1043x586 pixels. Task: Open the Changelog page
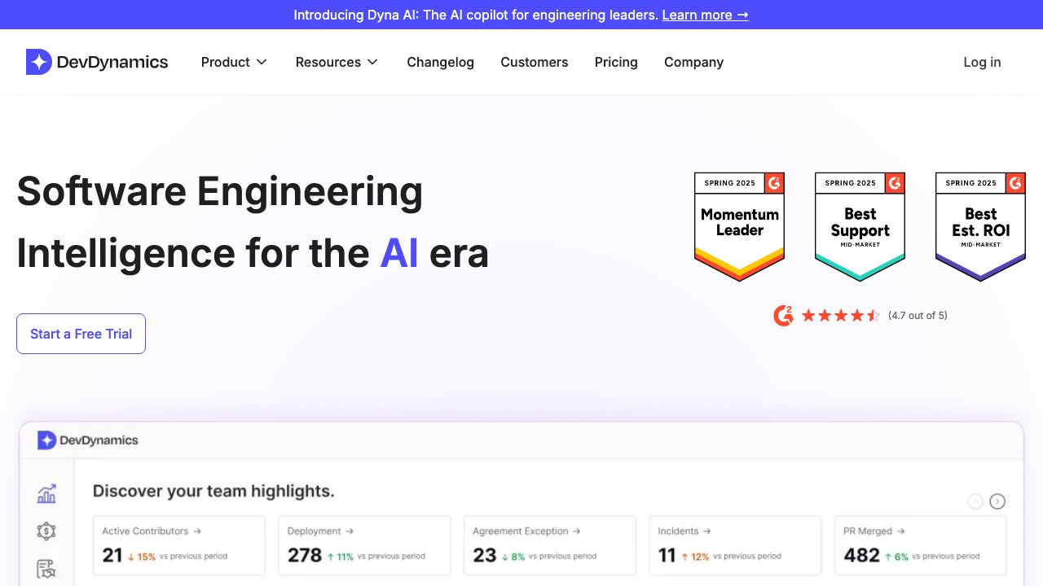441,62
